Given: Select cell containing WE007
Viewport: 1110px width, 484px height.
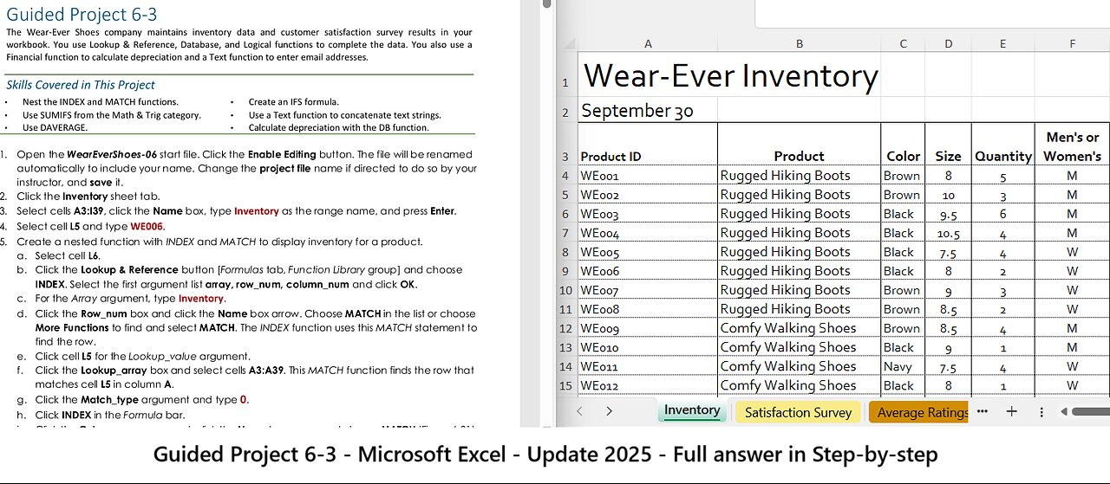Looking at the screenshot, I should pos(648,290).
